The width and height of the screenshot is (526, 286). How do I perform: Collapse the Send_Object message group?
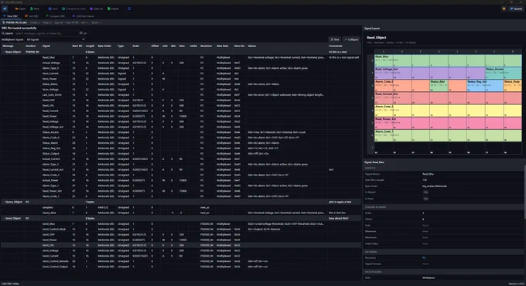pyautogui.click(x=4, y=218)
